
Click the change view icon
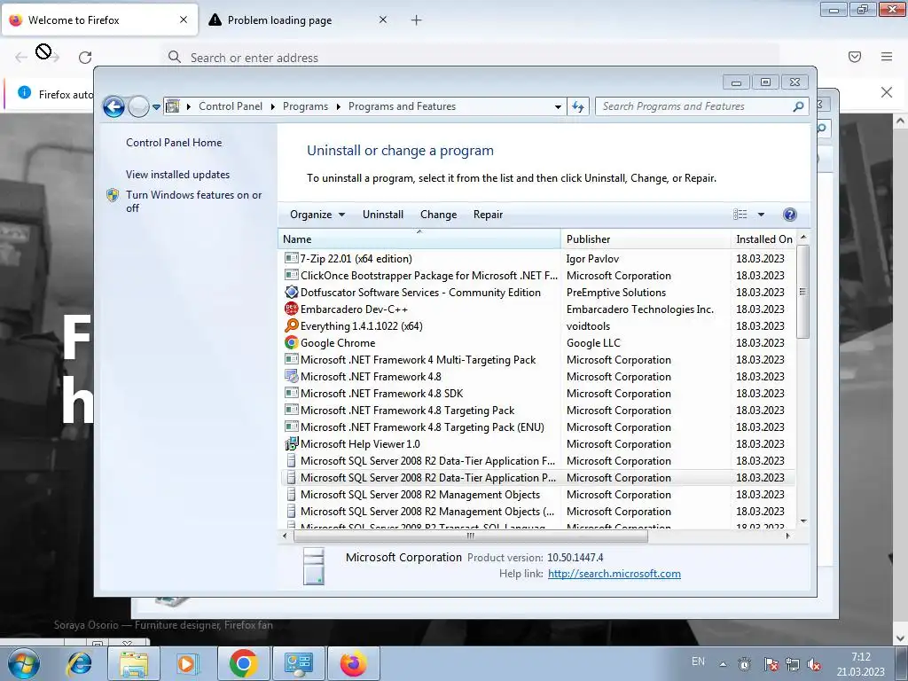(x=740, y=215)
